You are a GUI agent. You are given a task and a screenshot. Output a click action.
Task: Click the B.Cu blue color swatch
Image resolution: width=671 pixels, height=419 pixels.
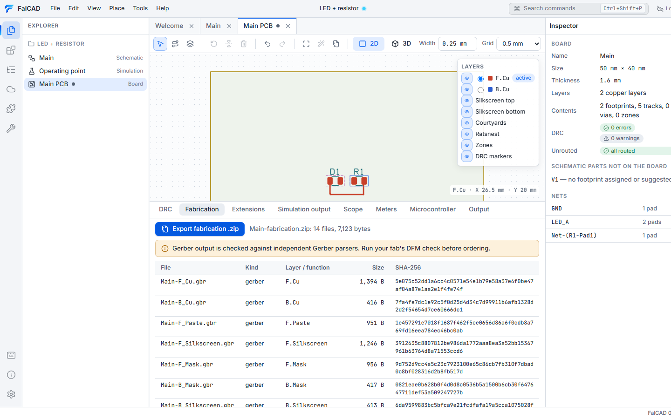(x=491, y=89)
